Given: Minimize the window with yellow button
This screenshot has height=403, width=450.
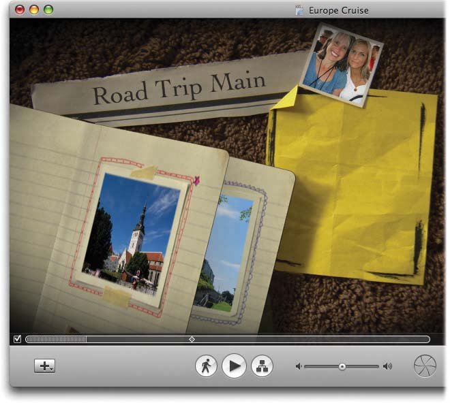Looking at the screenshot, I should click(34, 10).
